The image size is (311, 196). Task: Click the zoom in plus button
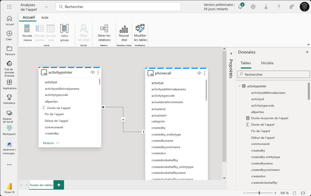click(x=275, y=193)
